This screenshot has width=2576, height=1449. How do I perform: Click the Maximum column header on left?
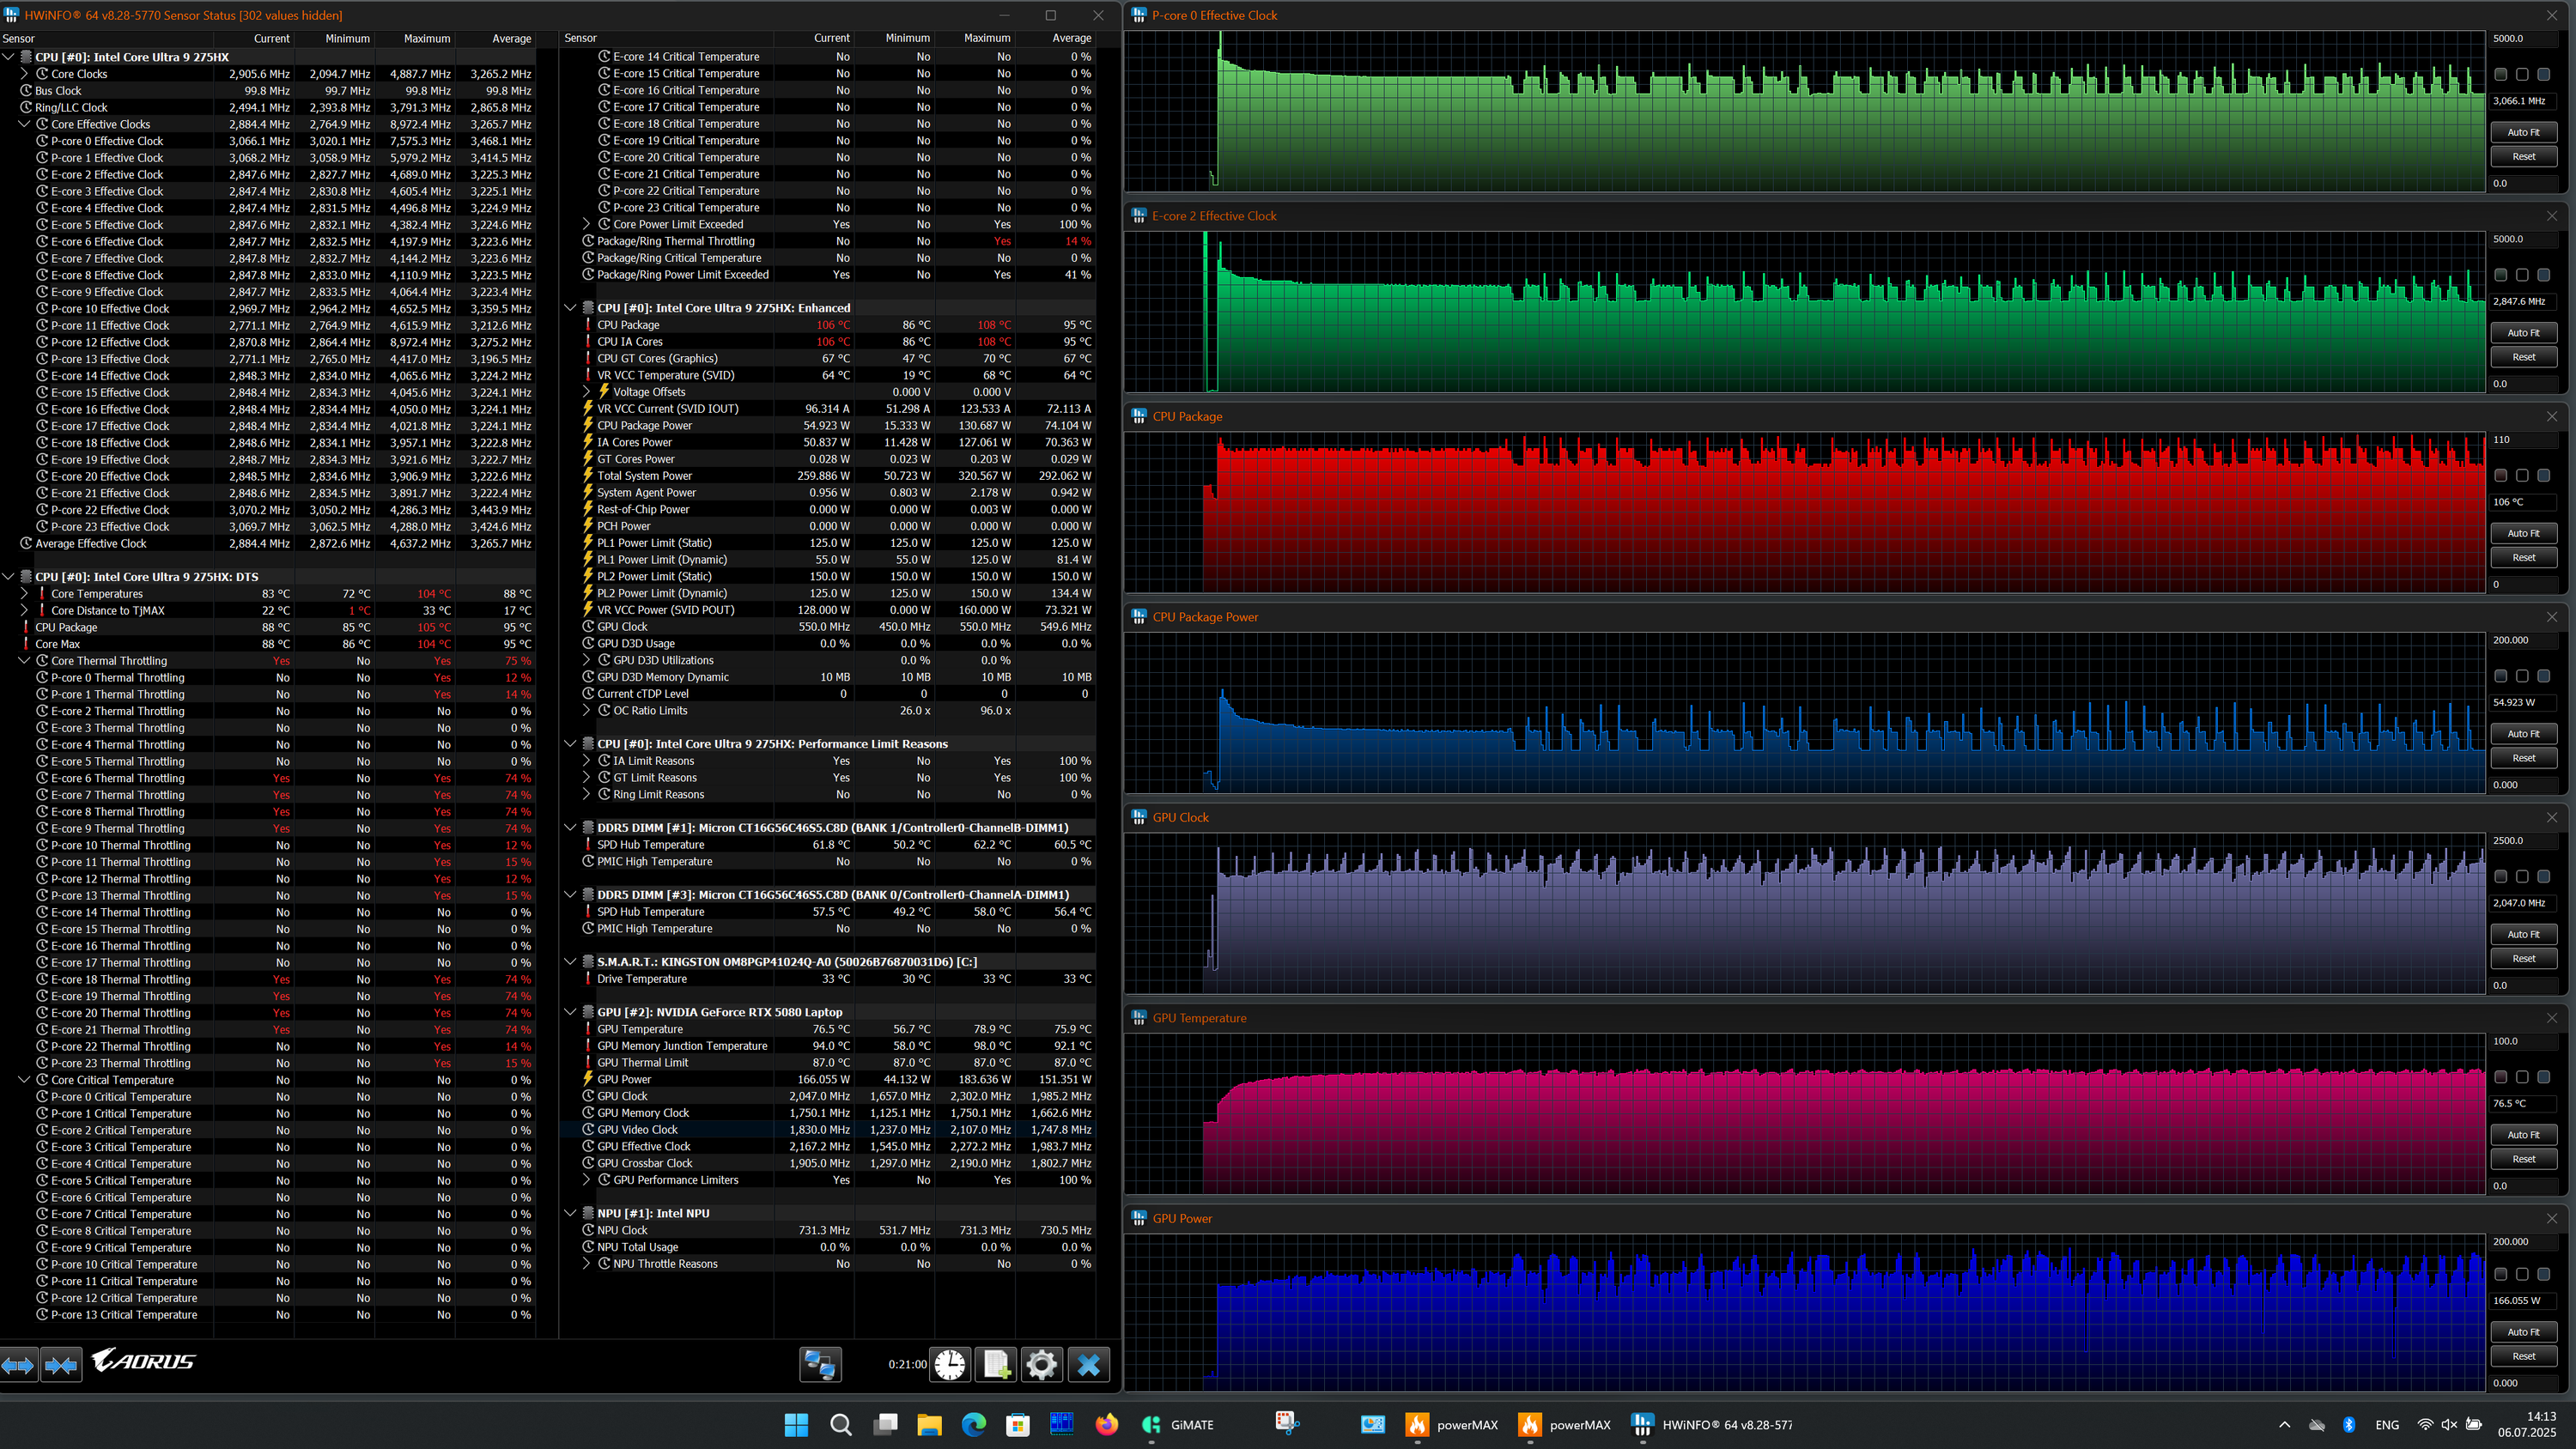tap(426, 38)
